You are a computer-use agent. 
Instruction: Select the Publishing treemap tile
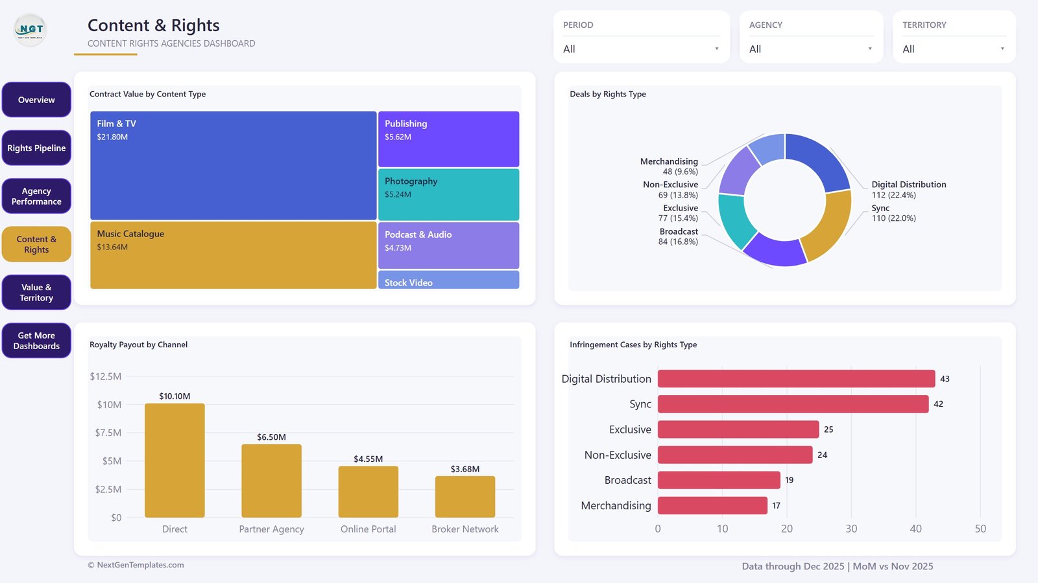448,139
